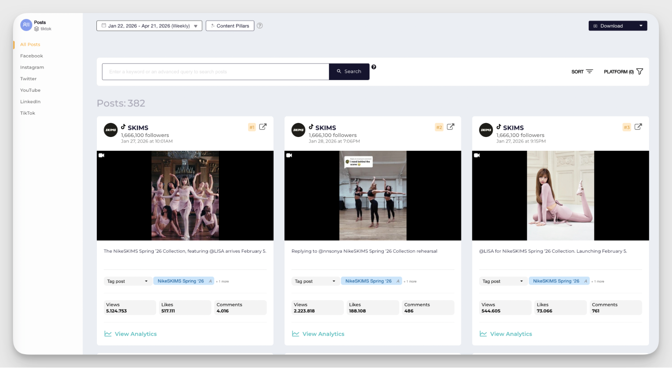The image size is (672, 368).
Task: Click the #2 rank badge
Action: click(439, 127)
